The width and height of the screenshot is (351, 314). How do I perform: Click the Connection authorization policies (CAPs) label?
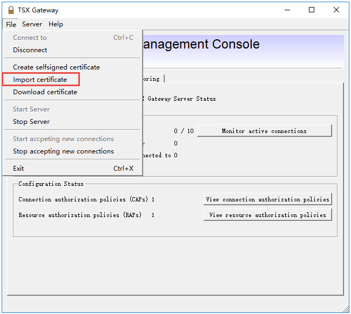[x=83, y=199]
